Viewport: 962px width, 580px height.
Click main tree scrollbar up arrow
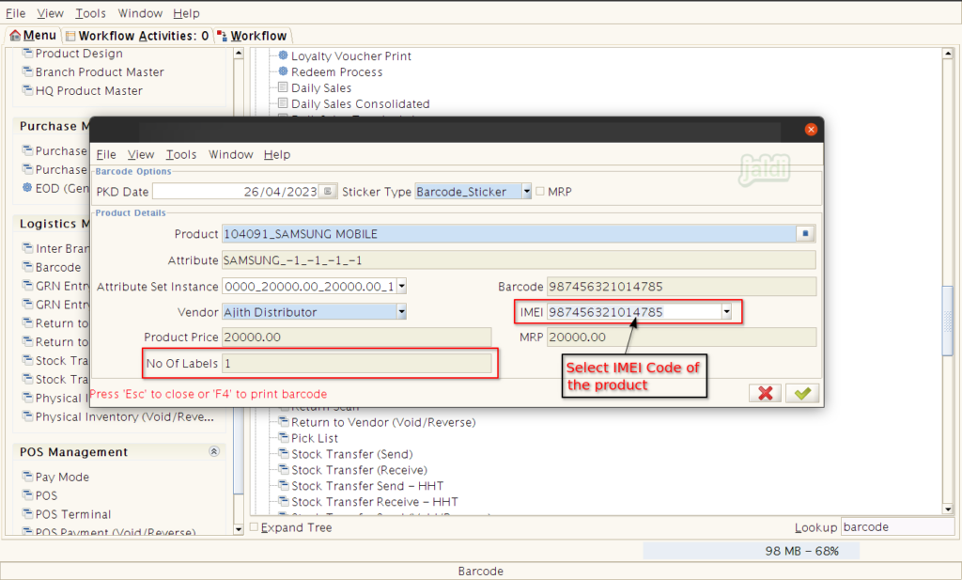pos(948,54)
